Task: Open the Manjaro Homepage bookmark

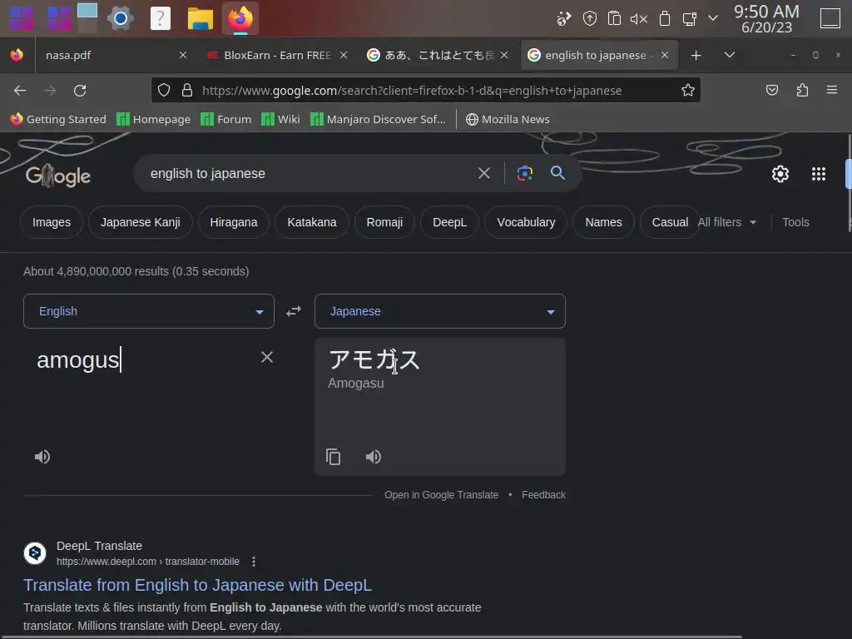Action: coord(154,119)
